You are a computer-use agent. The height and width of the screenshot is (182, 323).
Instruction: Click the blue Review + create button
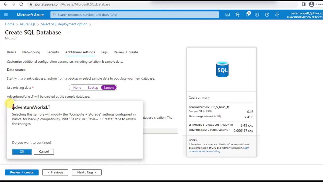click(x=22, y=172)
